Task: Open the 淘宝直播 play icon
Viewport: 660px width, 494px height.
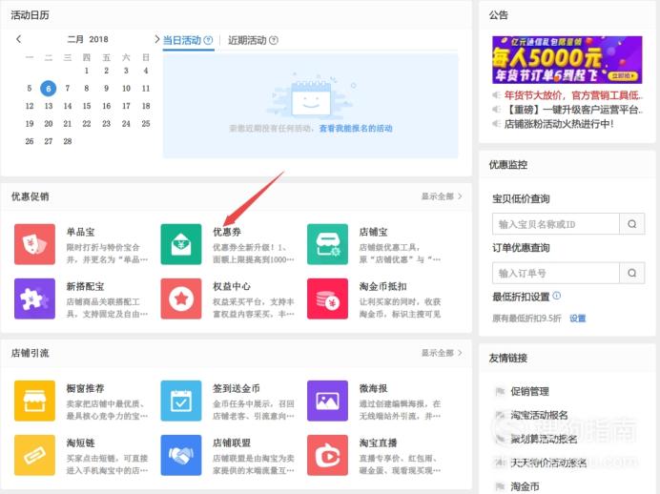Action: coord(327,455)
